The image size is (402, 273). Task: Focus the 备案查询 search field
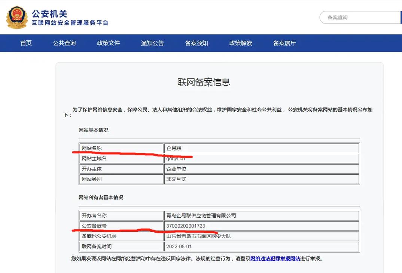coord(361,18)
